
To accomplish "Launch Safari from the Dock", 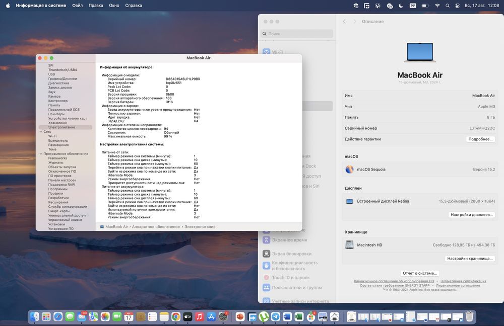I will pyautogui.click(x=58, y=317).
